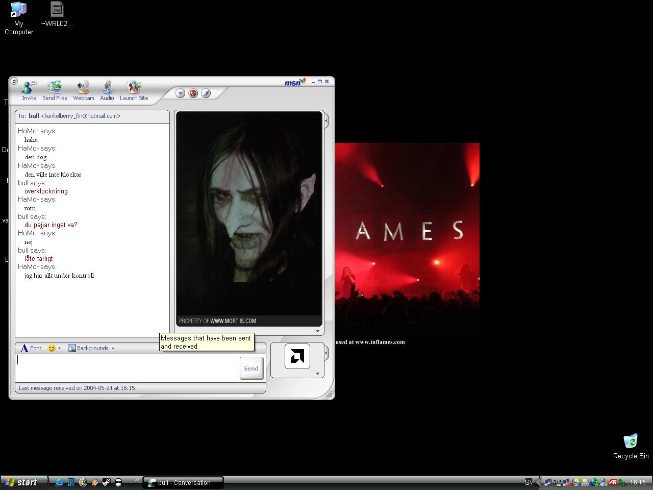Click the SV language indicator
This screenshot has width=653, height=490.
[x=529, y=482]
